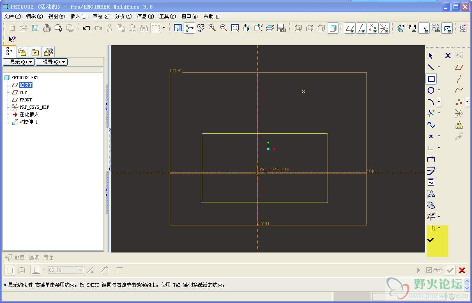This screenshot has width=472, height=303.
Task: Select the sketch Text tool
Action: pos(431,193)
